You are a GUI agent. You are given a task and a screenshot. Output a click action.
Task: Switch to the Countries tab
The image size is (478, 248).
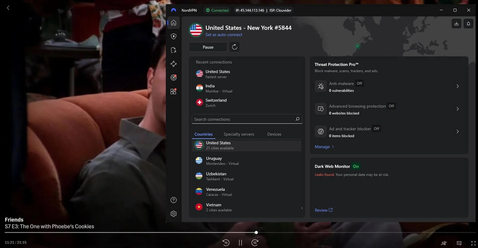coord(203,134)
